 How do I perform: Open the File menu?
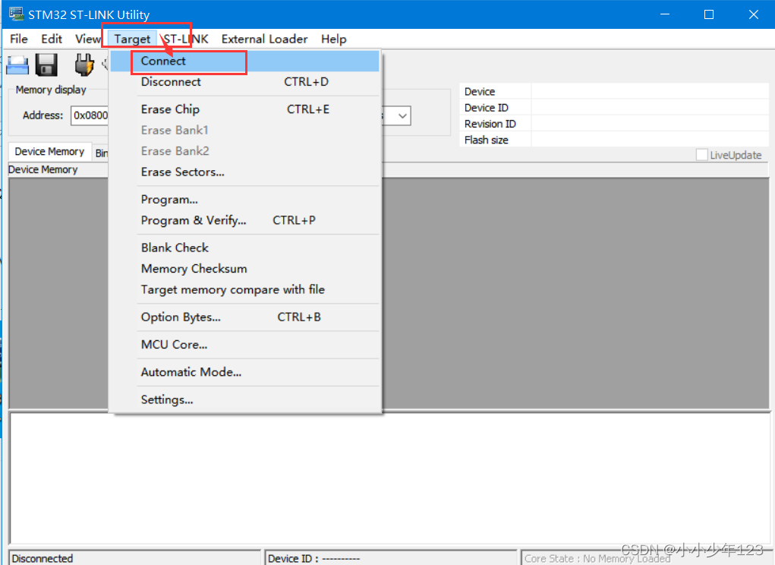point(19,39)
